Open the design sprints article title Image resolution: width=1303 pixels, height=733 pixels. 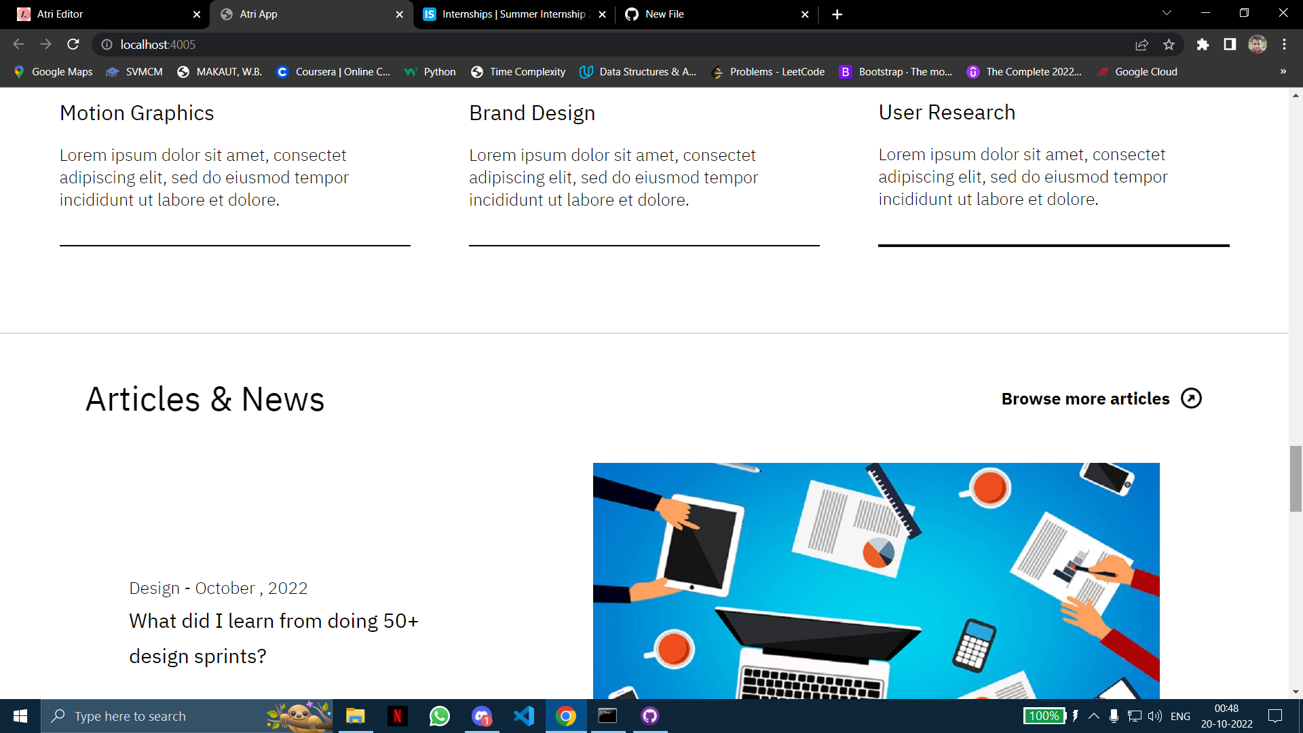pyautogui.click(x=273, y=638)
